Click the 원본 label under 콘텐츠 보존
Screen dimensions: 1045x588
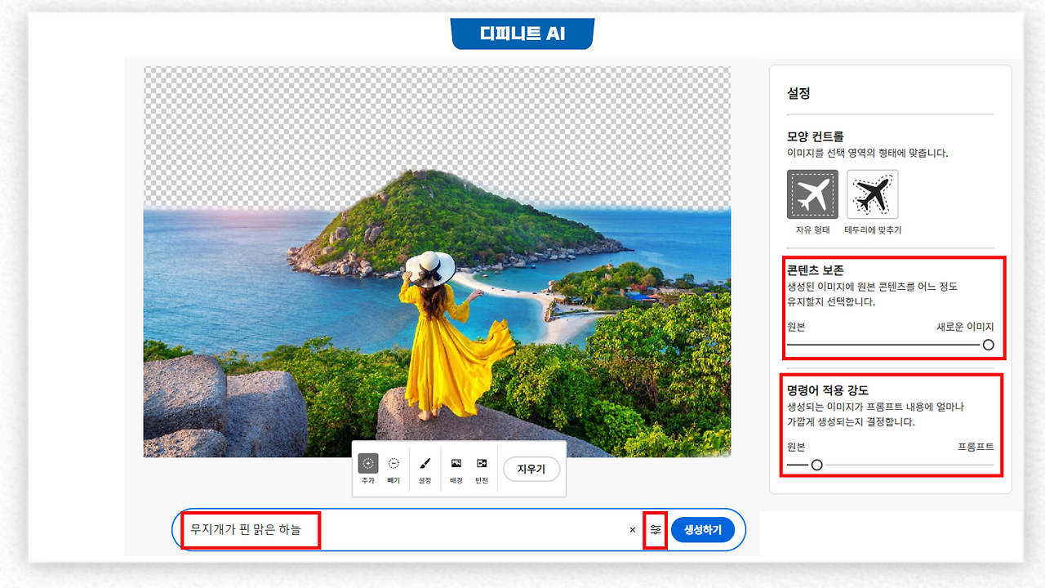[x=796, y=327]
